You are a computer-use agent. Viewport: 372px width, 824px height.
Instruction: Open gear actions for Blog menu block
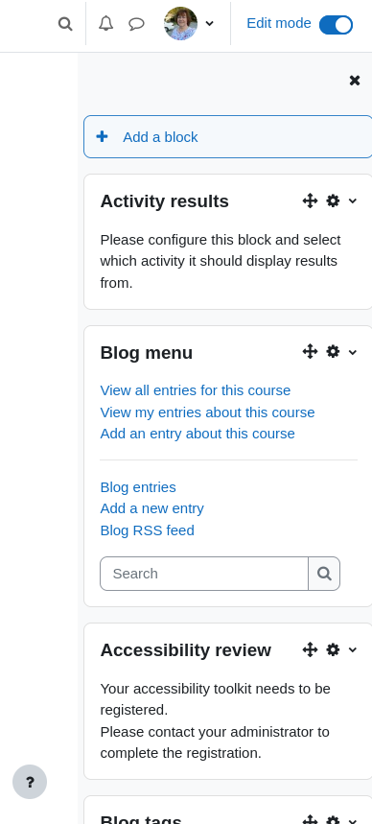(333, 351)
